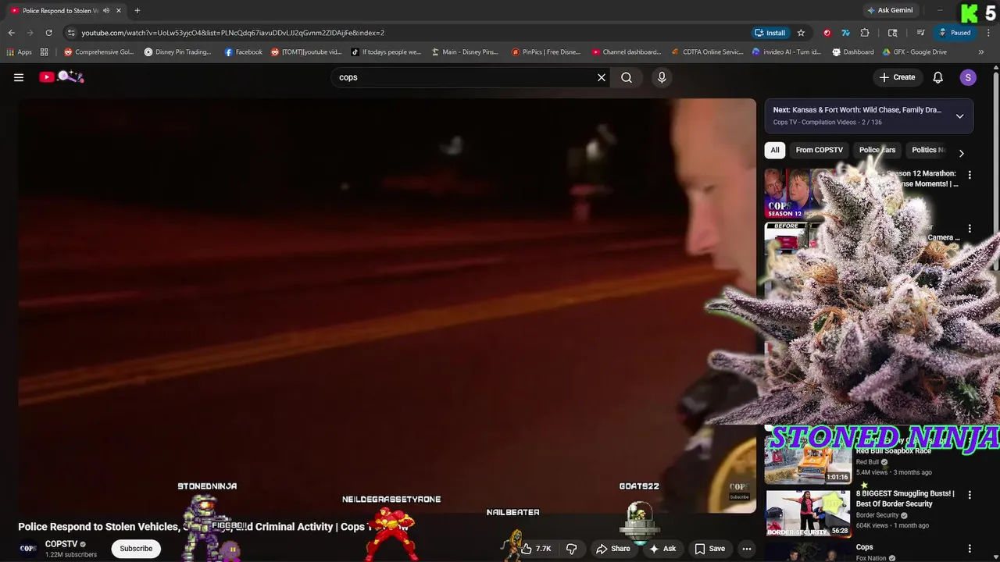Select the 'From COPSTV' filter chip

coord(819,150)
